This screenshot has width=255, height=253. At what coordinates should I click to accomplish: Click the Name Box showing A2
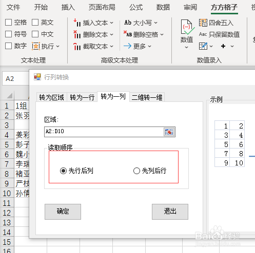tap(16, 78)
